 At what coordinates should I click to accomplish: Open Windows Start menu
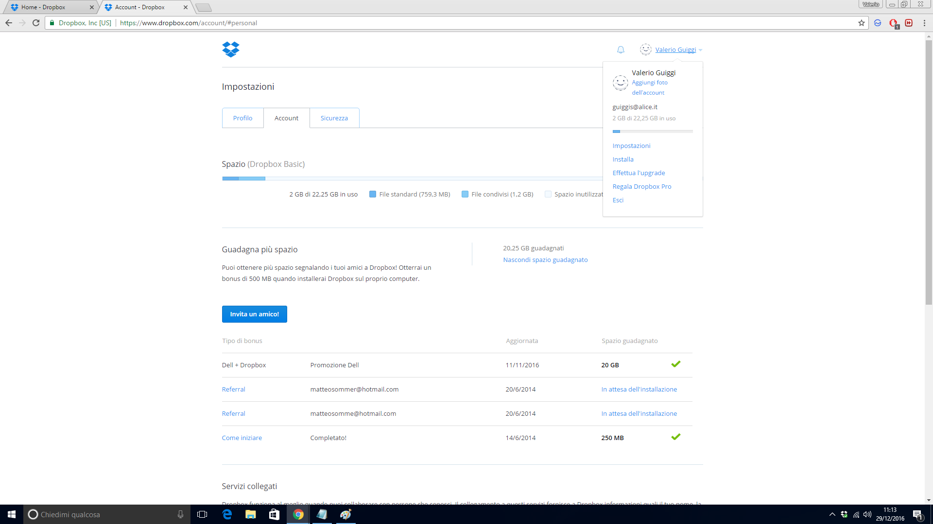[12, 514]
